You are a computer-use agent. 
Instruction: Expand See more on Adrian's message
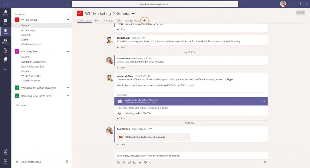point(122,95)
